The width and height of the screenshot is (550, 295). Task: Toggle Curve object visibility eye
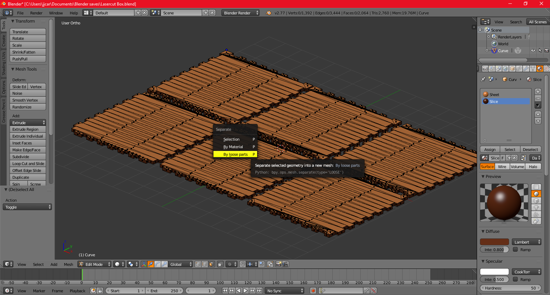pos(533,50)
